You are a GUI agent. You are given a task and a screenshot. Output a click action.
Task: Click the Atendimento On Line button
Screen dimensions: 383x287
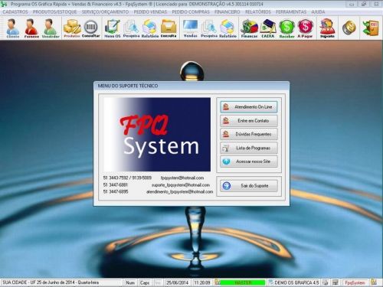[249, 107]
